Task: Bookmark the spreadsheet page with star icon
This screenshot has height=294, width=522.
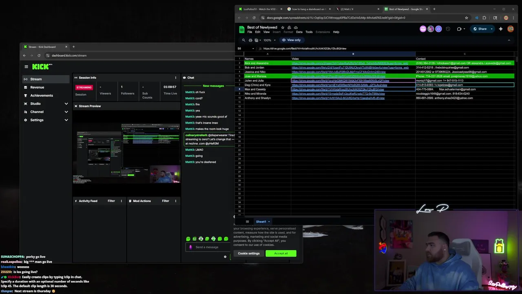Action: pyautogui.click(x=467, y=18)
